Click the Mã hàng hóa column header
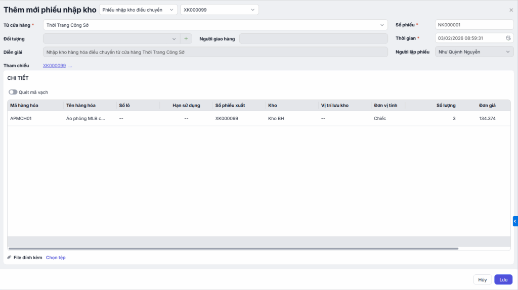518x290 pixels. click(35, 105)
